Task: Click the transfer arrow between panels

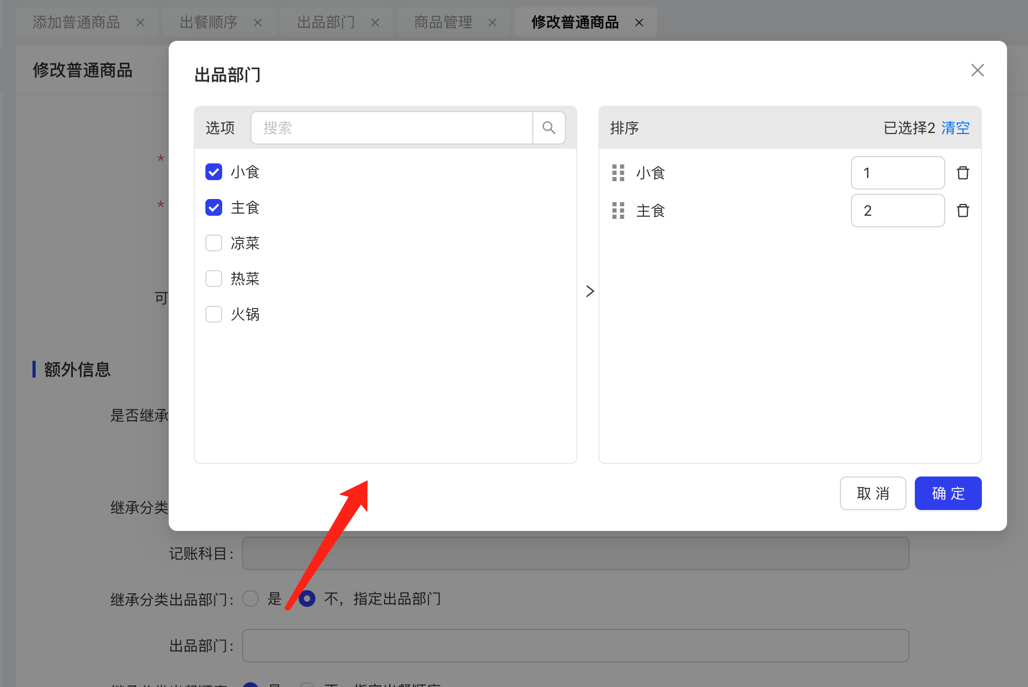Action: point(590,291)
